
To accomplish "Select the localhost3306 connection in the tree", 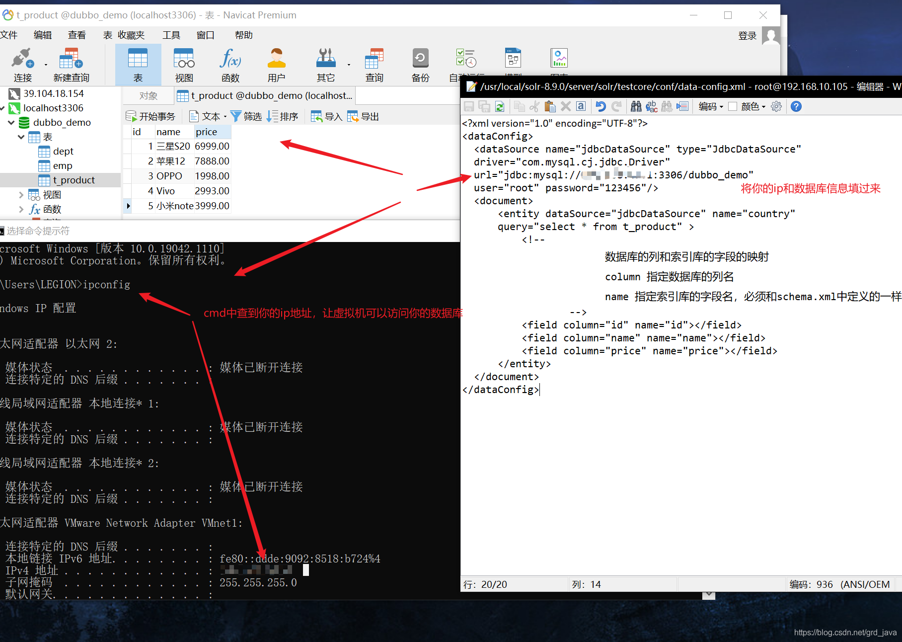I will 53,108.
